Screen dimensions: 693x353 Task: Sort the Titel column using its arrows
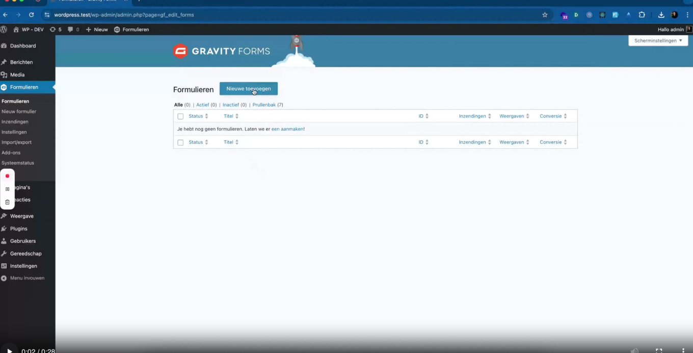coord(237,116)
